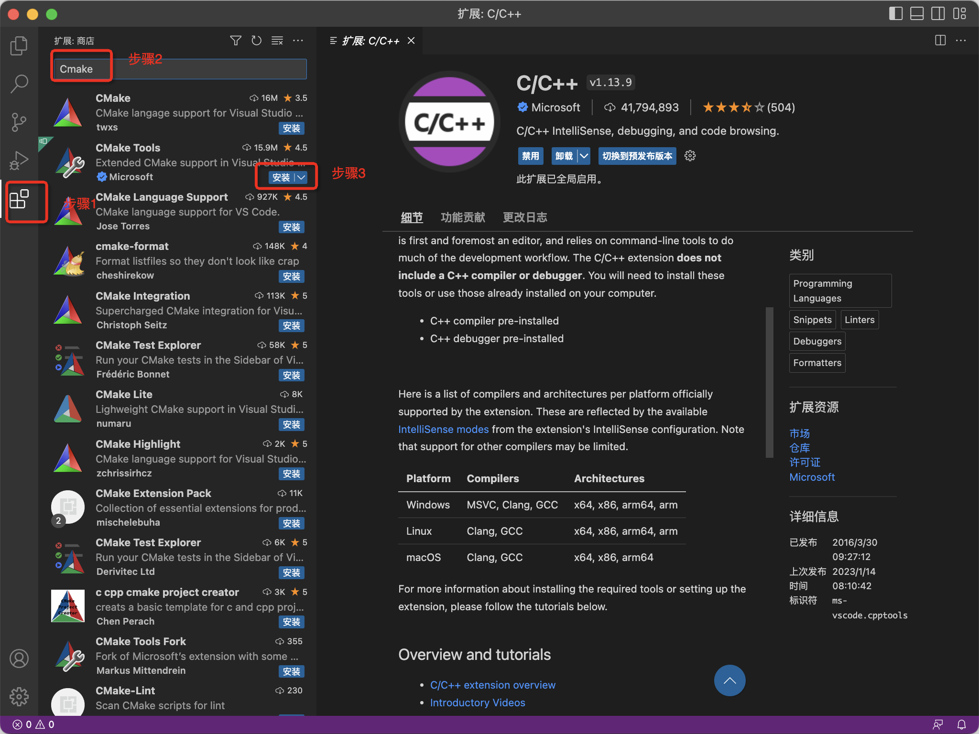Viewport: 979px width, 734px height.
Task: Select the cmake-format extension icon
Action: pyautogui.click(x=69, y=261)
